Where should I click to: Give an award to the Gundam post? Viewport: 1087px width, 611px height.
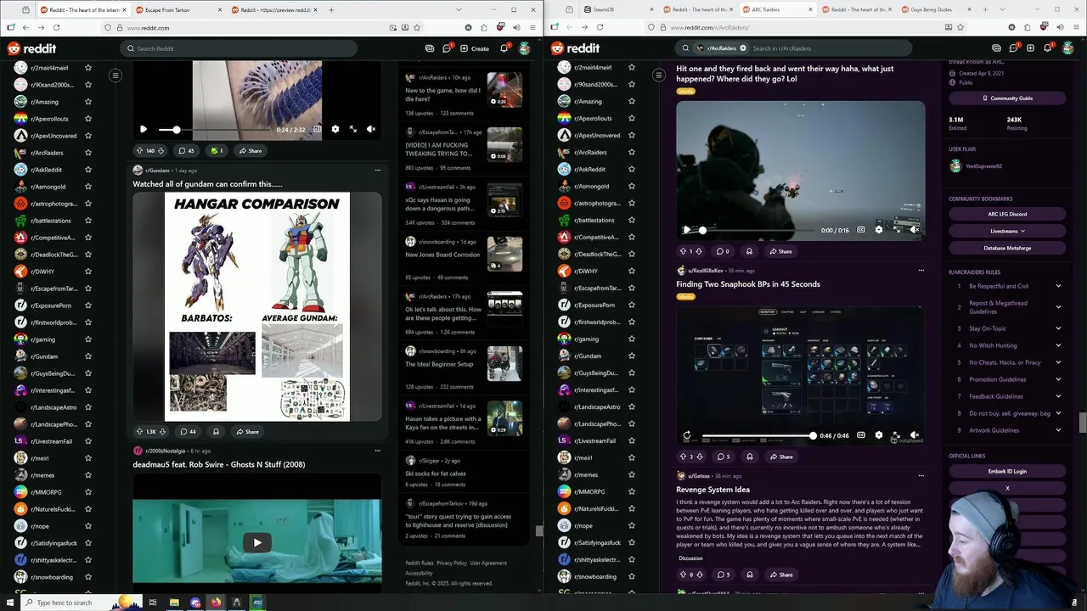click(x=216, y=431)
